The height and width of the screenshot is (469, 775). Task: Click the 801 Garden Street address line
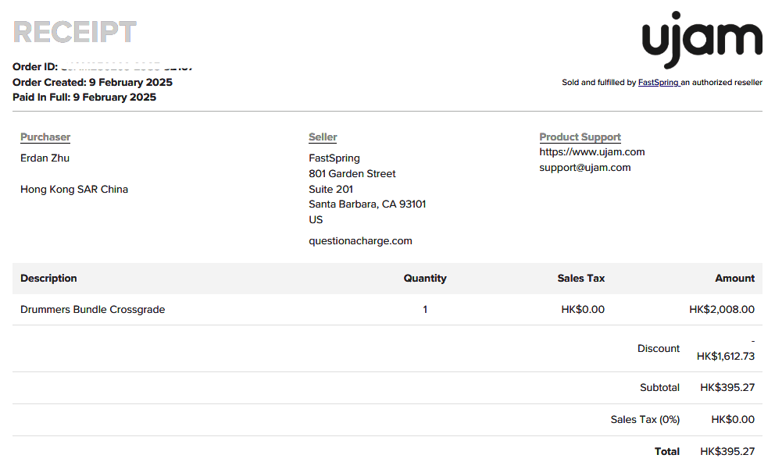pyautogui.click(x=352, y=174)
